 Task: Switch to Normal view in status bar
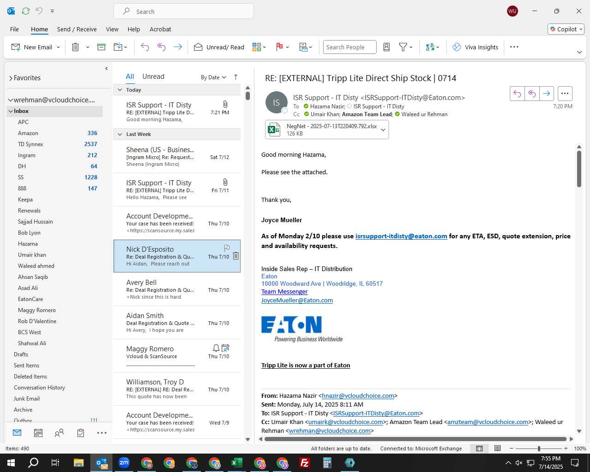[479, 448]
